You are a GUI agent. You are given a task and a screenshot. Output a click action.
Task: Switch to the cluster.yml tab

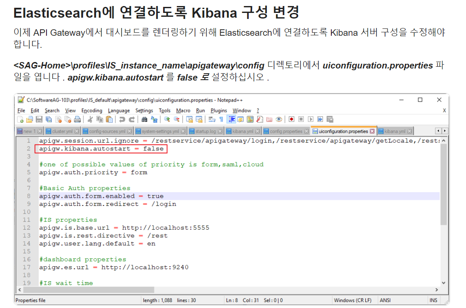pos(62,131)
